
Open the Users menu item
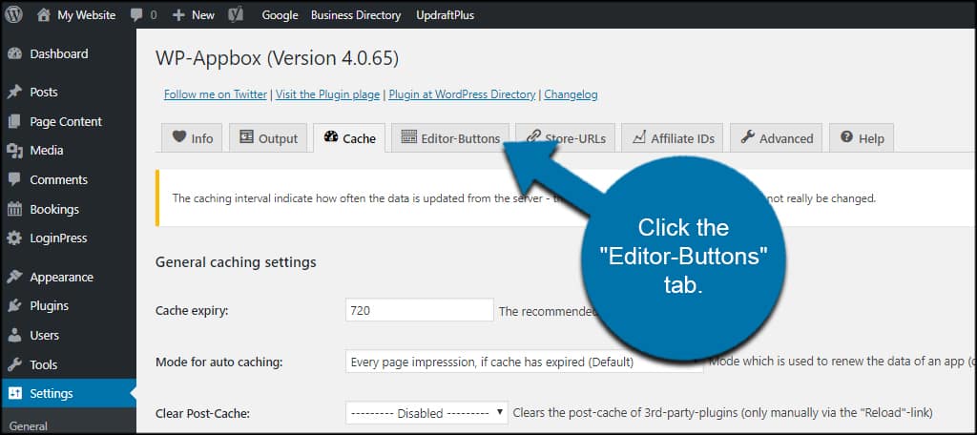(x=68, y=335)
